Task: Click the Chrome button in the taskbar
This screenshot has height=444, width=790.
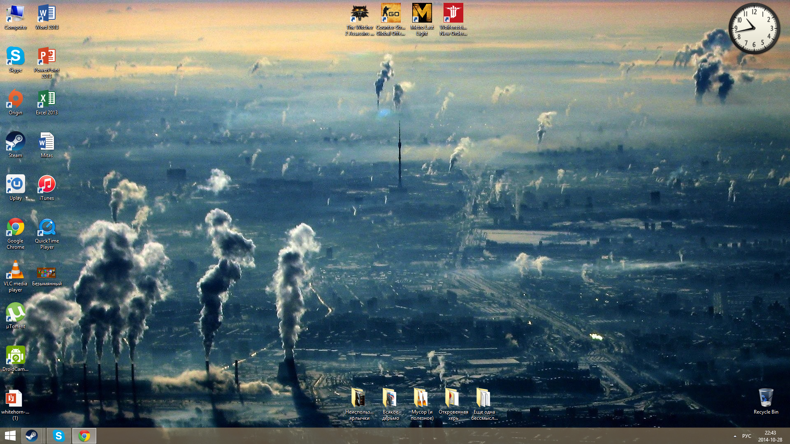Action: 84,436
